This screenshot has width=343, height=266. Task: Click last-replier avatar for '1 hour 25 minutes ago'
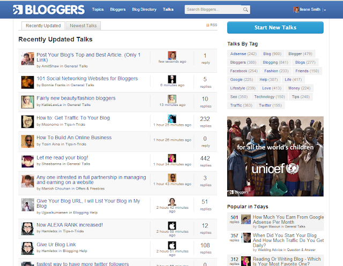[x=172, y=119]
